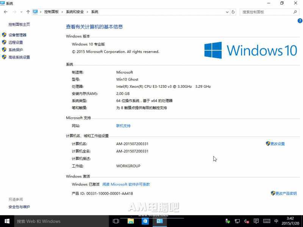Select 2.00 GB RAM value
Viewport: 303px width, 227px height.
tap(123, 93)
